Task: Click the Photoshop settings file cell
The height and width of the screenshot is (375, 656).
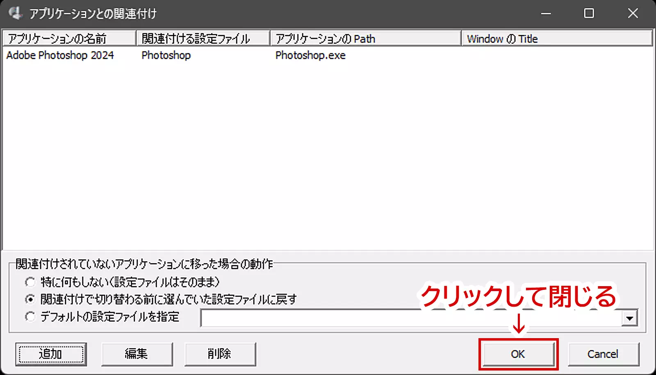Action: 166,55
